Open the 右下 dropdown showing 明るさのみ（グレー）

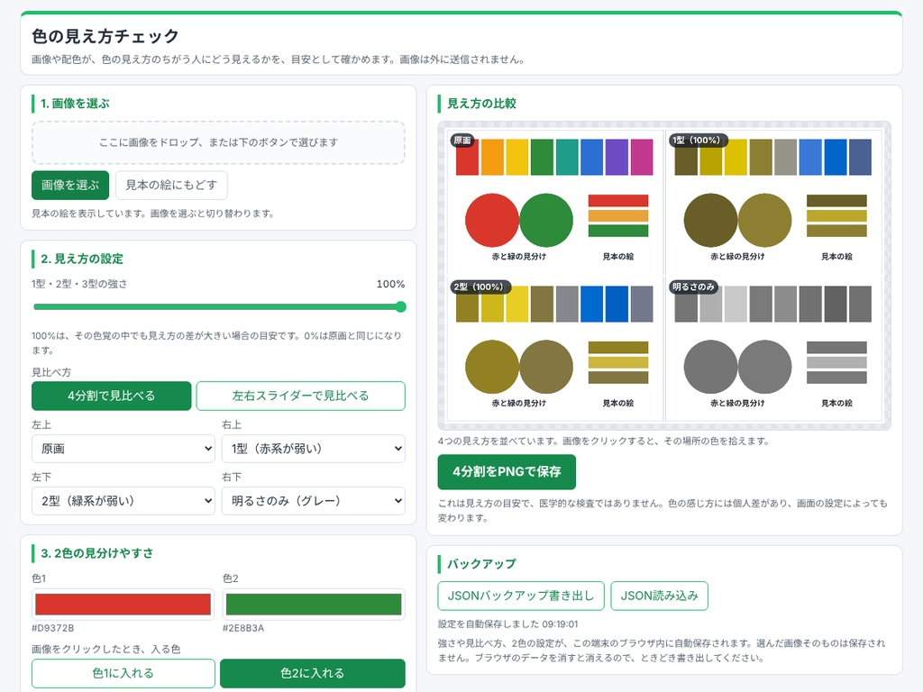tap(314, 501)
